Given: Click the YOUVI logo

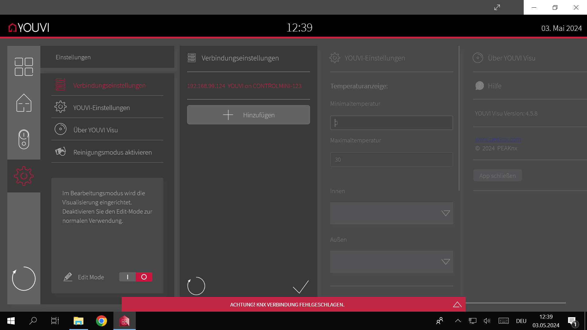Looking at the screenshot, I should coord(29,28).
